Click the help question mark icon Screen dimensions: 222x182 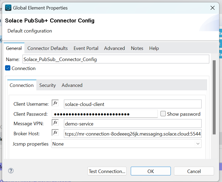tap(11, 171)
